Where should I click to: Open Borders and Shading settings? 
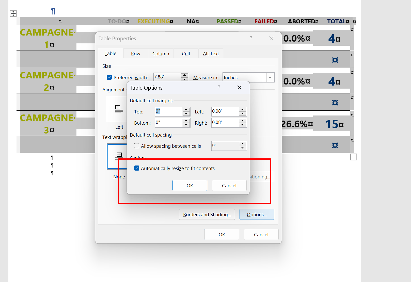[207, 214]
